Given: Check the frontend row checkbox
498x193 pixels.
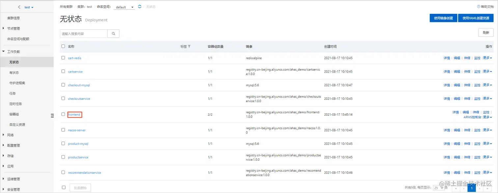Looking at the screenshot, I should [x=63, y=114].
